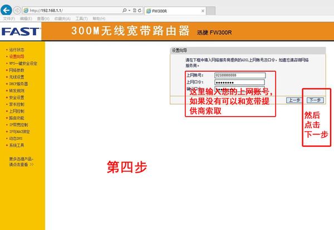Click the 300M无线宽带路由器 banner title
Screen dimensions: 334x230
130,31
